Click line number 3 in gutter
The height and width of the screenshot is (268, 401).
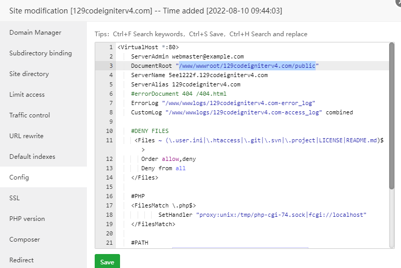(x=111, y=66)
